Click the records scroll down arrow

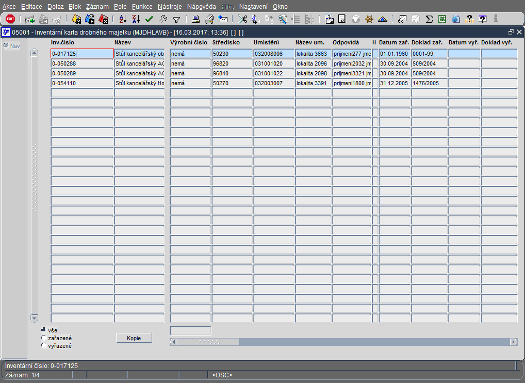coord(34,317)
